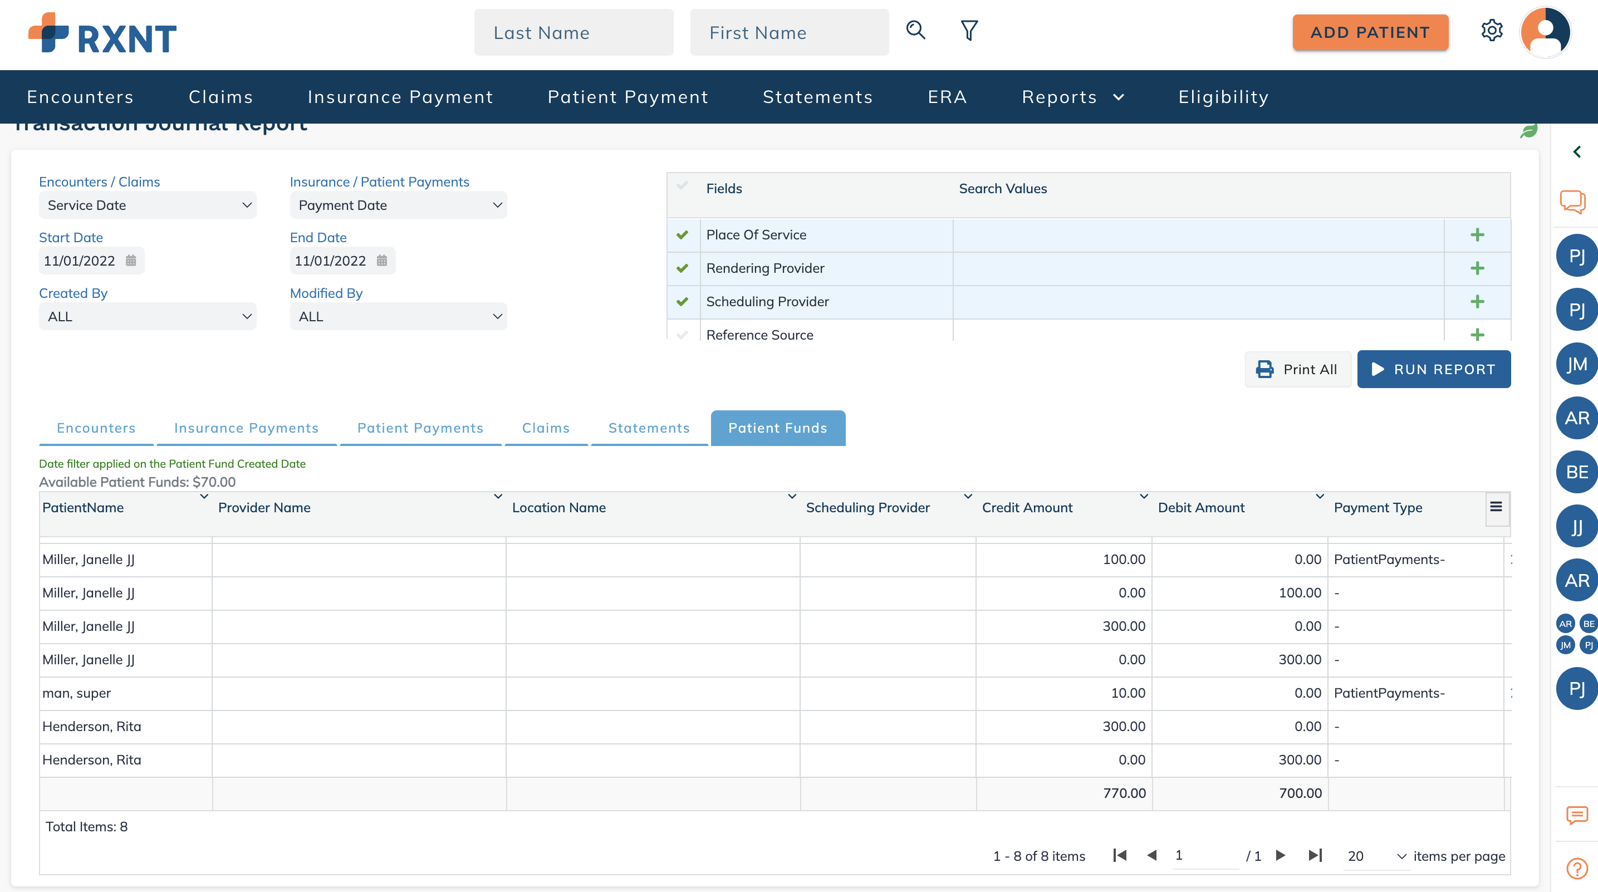This screenshot has width=1598, height=892.
Task: Open the patient search filter funnel
Action: point(969,31)
